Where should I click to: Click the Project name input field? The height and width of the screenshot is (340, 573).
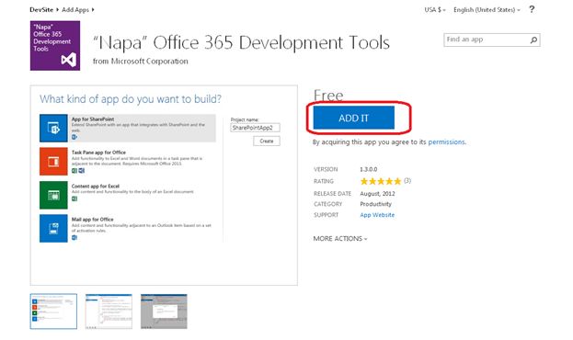[x=255, y=128]
